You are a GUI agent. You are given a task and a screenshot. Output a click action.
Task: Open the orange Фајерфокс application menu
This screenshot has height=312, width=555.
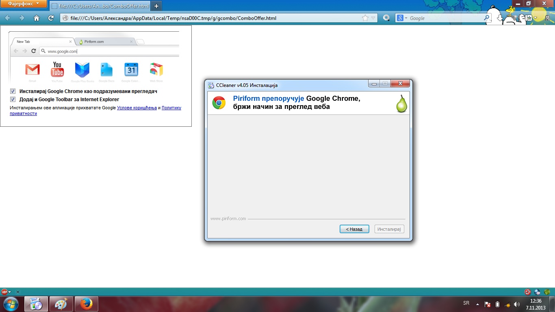[x=24, y=4]
